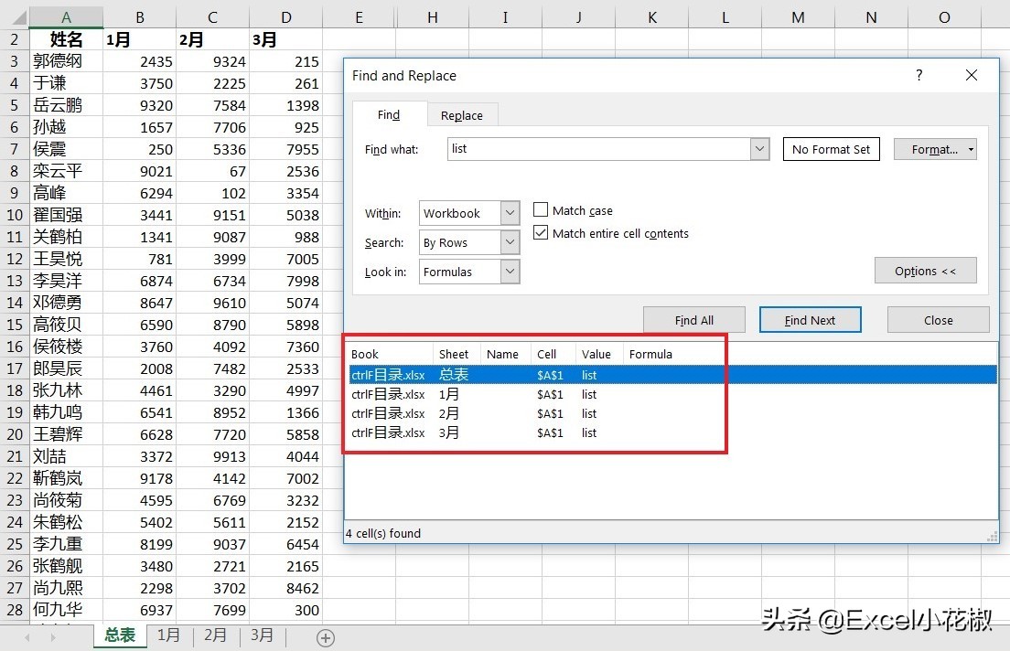The width and height of the screenshot is (1010, 651).
Task: Open the Find what history dropdown
Action: click(x=759, y=149)
